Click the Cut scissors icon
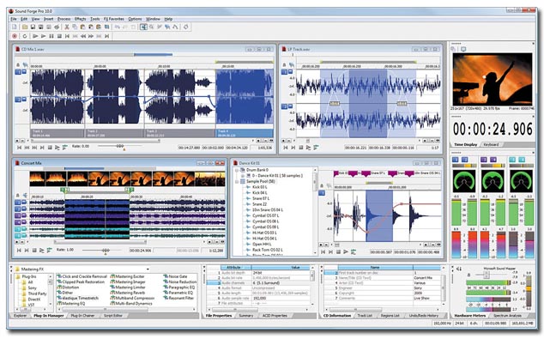Viewport: 544px width, 339px height. [67, 27]
